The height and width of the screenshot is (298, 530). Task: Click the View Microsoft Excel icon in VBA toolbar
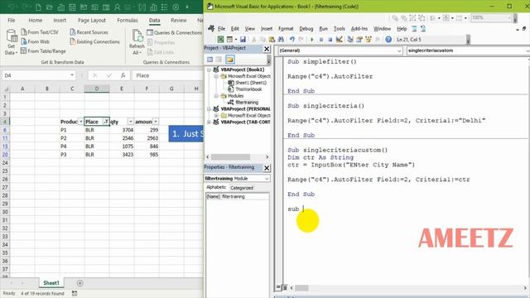pyautogui.click(x=220, y=40)
